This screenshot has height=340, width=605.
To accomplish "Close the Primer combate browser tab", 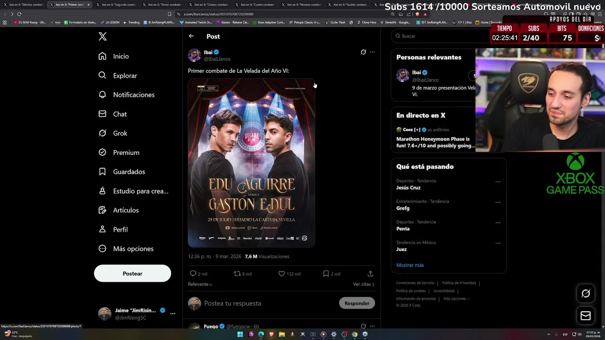I will (x=88, y=5).
